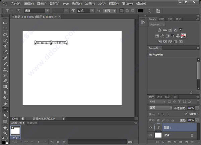This screenshot has height=145, width=201.
Task: Play the frame animation
Action: click(x=39, y=142)
